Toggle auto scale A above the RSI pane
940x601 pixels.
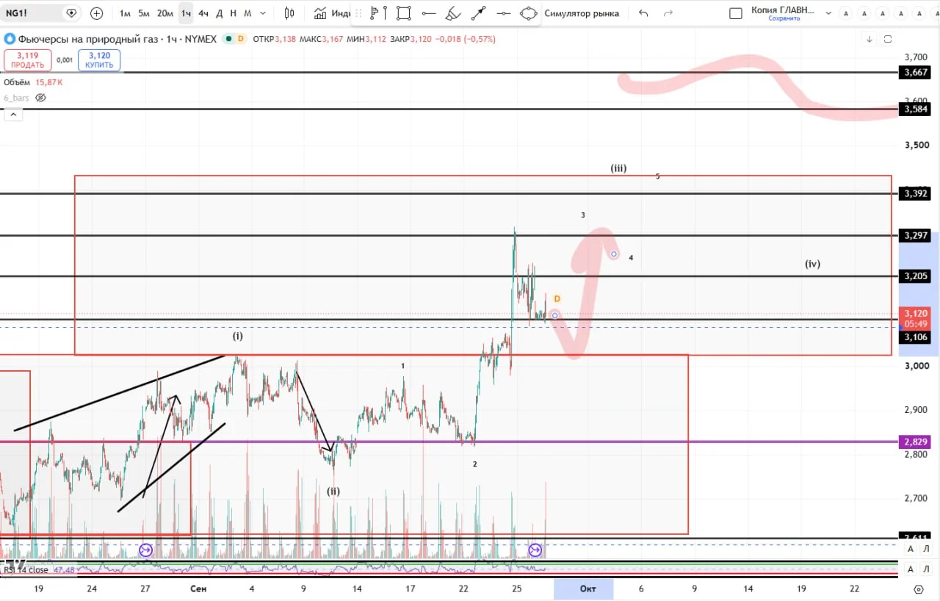pyautogui.click(x=911, y=549)
